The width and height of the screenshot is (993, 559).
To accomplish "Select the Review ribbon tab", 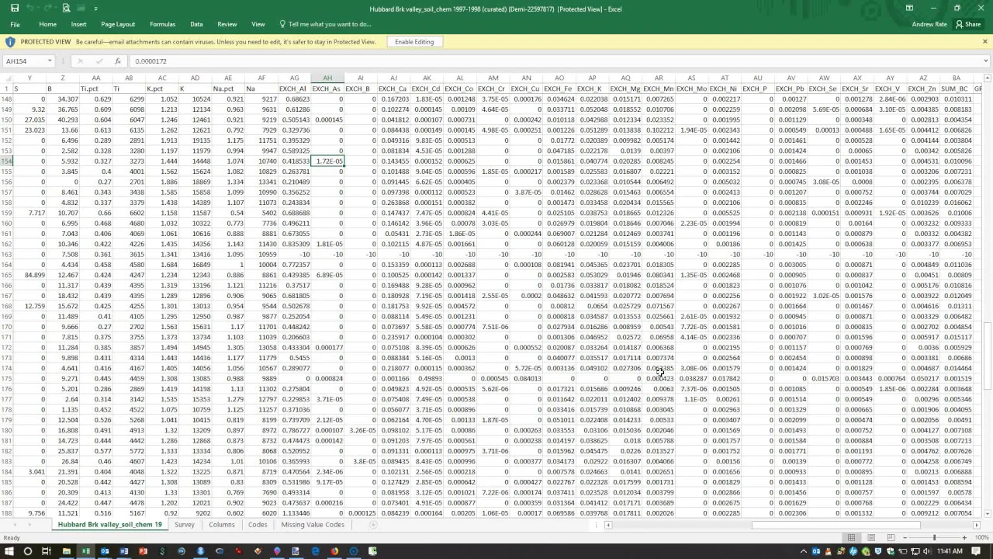I will [x=227, y=24].
